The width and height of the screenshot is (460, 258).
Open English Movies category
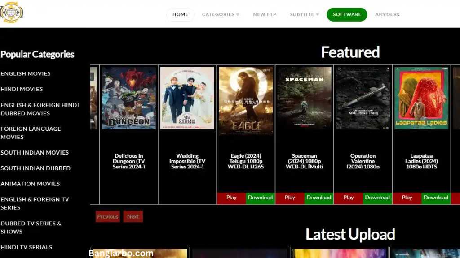click(x=26, y=73)
